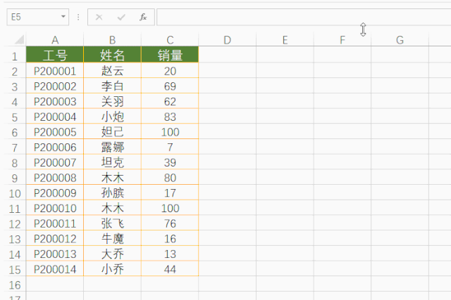This screenshot has width=451, height=300.
Task: Select column F header
Action: [342, 40]
